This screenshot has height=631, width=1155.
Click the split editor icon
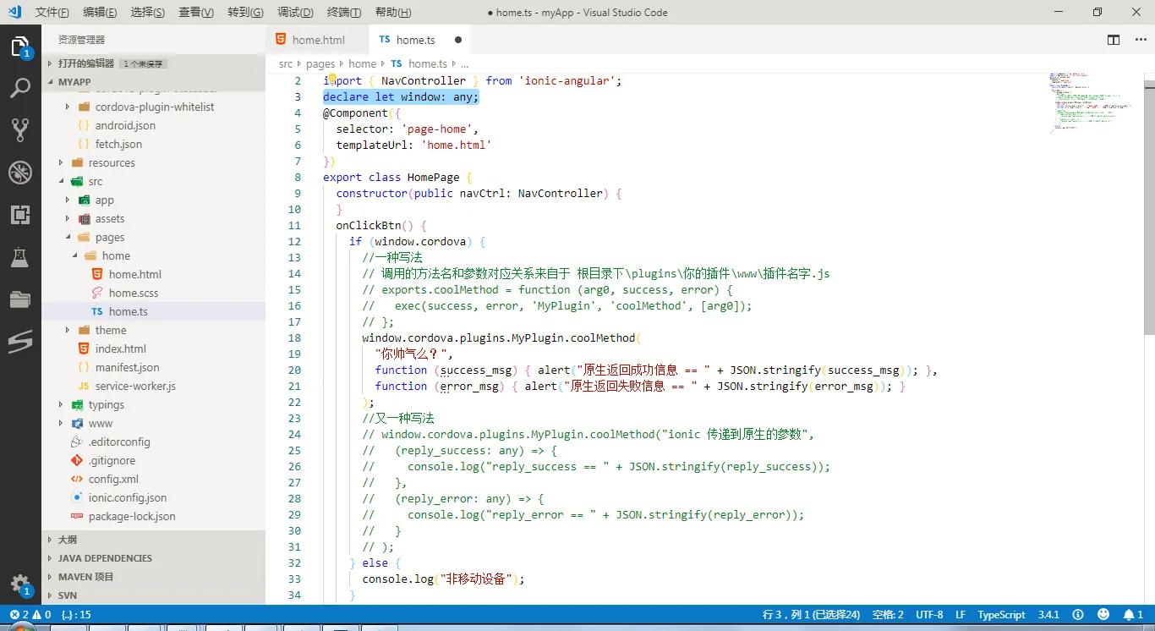(x=1114, y=40)
